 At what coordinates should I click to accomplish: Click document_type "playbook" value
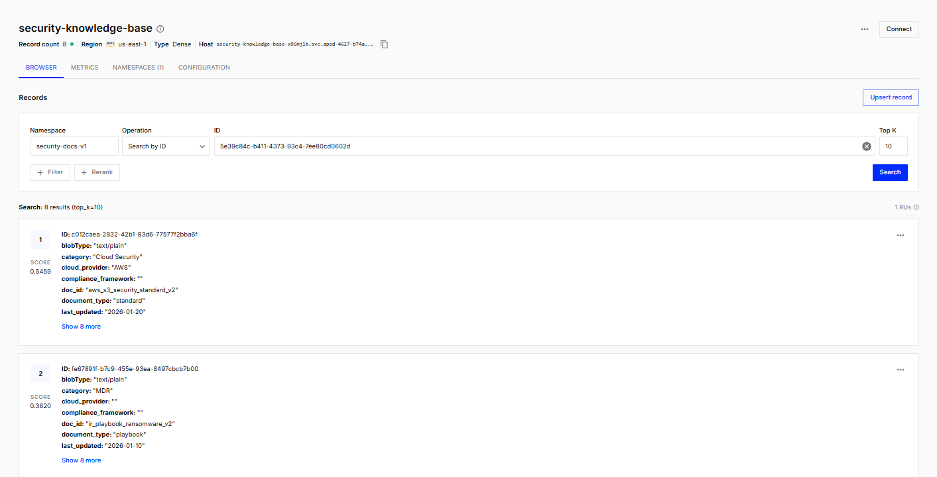(x=129, y=435)
